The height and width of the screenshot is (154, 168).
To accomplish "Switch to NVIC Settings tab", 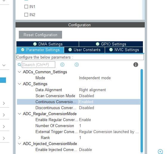I will [124, 50].
